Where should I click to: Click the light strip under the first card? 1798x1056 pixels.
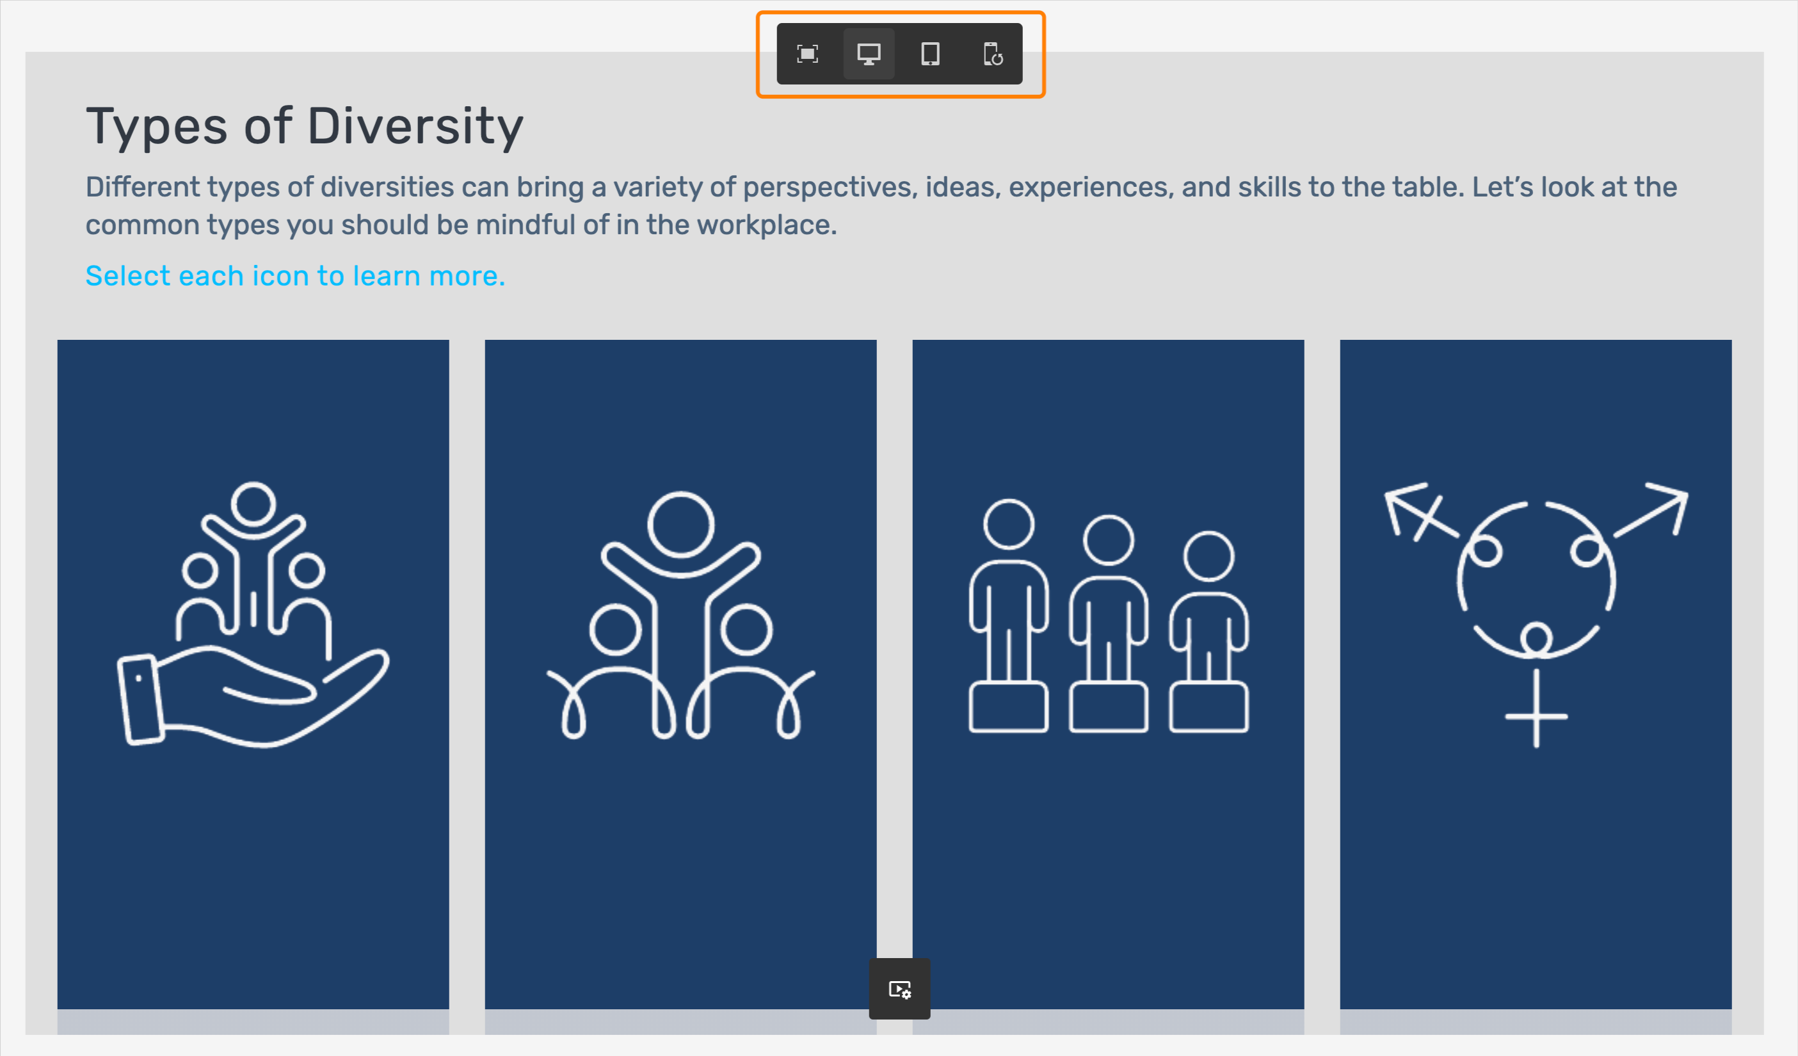click(253, 1021)
